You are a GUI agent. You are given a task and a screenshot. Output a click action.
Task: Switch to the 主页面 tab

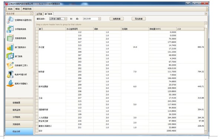39,14
